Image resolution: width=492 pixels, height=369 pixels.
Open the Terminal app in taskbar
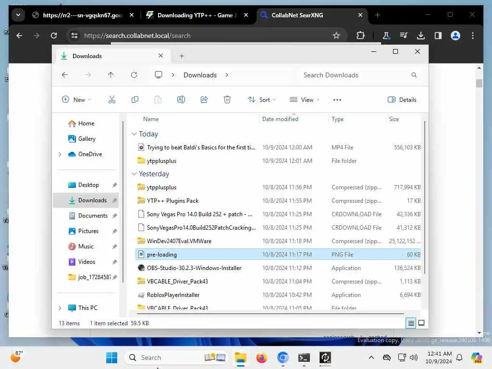tap(304, 357)
